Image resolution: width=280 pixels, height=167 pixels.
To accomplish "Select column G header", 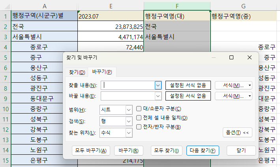I will [243, 6].
